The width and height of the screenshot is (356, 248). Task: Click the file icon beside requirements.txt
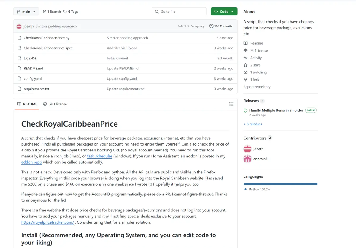click(x=19, y=89)
